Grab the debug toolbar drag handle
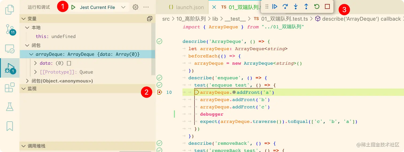The height and width of the screenshot is (152, 404). coord(267,7)
